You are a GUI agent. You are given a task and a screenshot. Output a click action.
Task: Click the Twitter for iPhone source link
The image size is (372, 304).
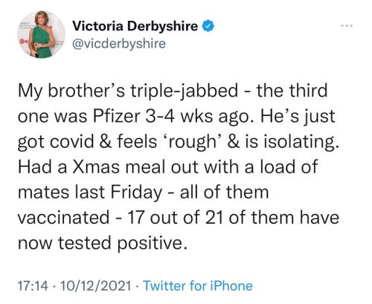[198, 285]
